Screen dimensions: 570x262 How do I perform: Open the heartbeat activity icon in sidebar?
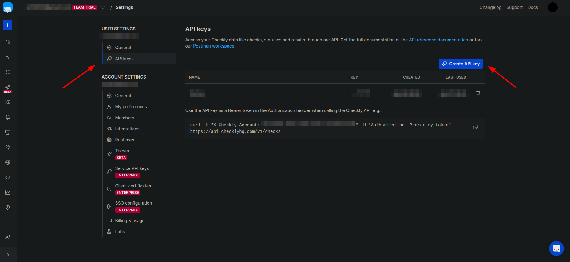coord(8,57)
